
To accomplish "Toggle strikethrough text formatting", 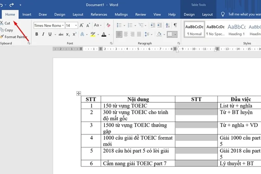I will [61, 34].
